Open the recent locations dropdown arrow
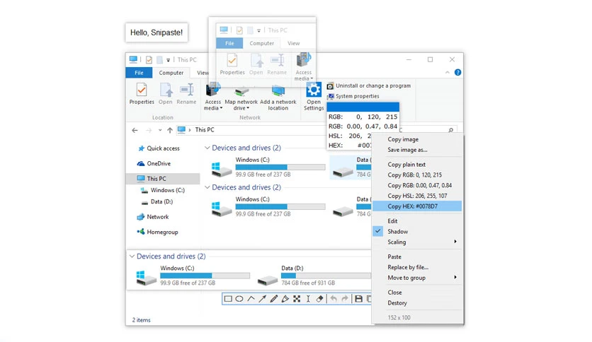Image resolution: width=592 pixels, height=342 pixels. click(x=160, y=130)
